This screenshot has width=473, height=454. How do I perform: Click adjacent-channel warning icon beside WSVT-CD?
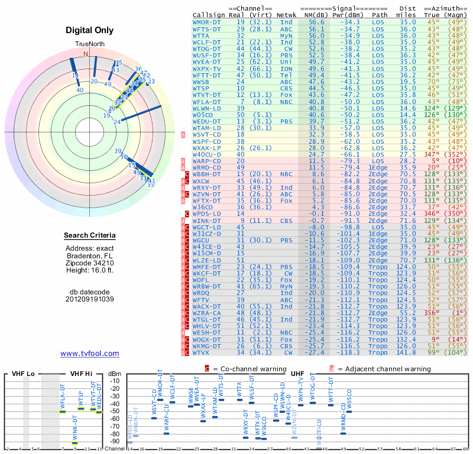[x=183, y=135]
